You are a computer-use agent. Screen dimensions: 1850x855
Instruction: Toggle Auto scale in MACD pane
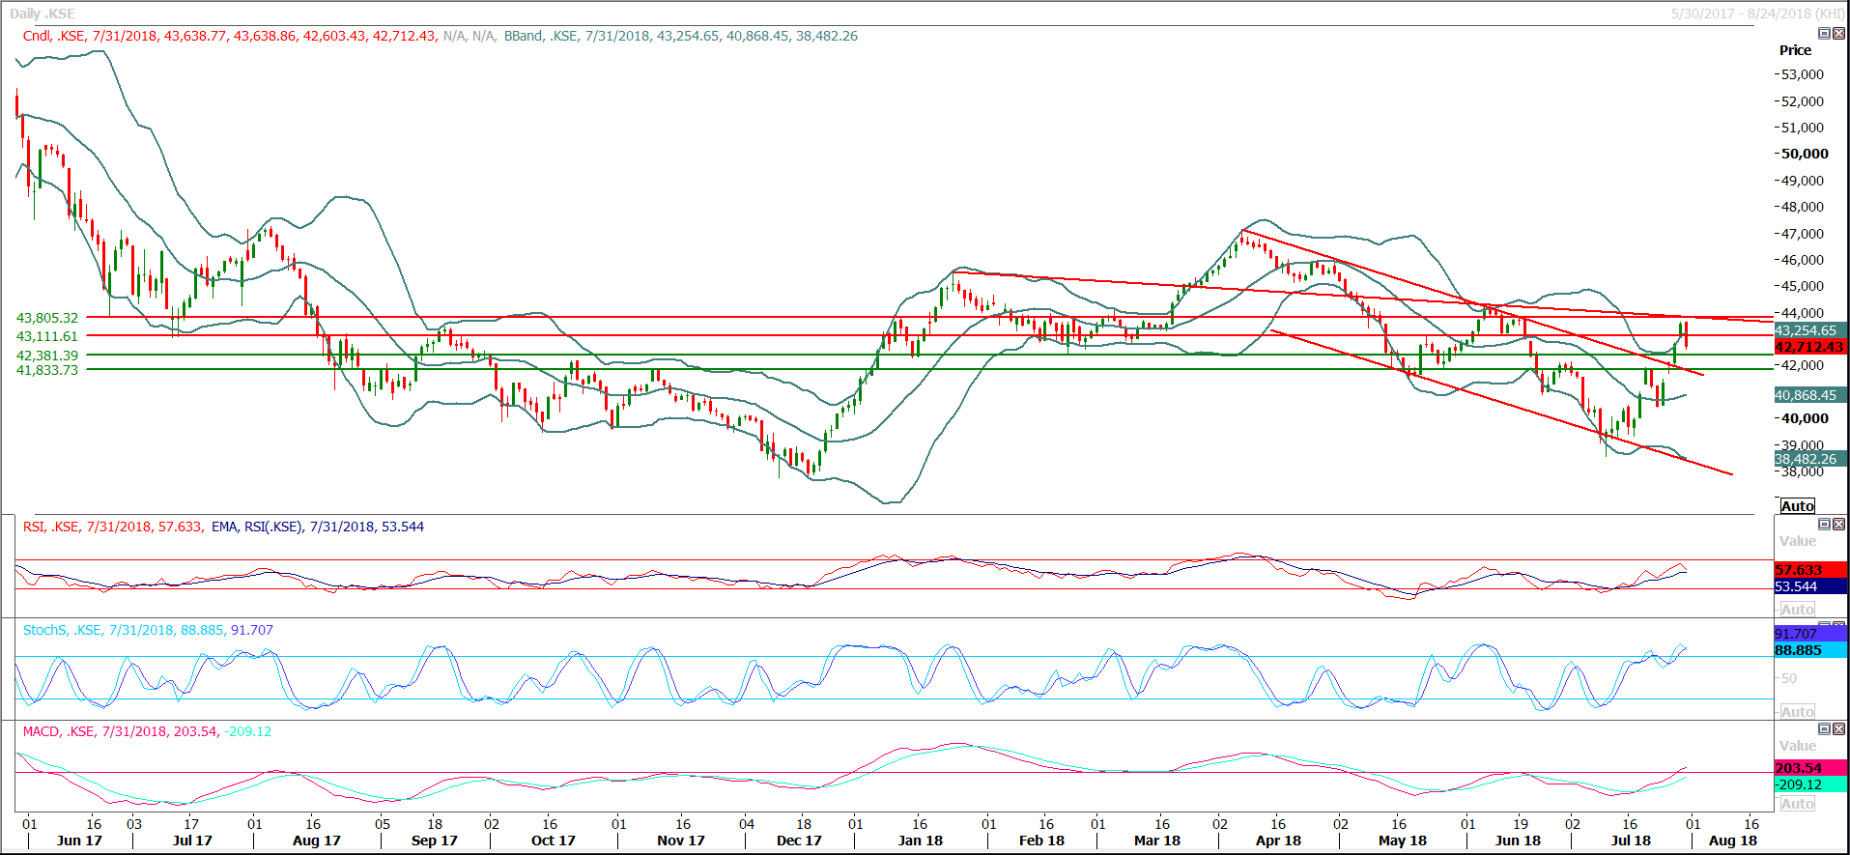1797,804
